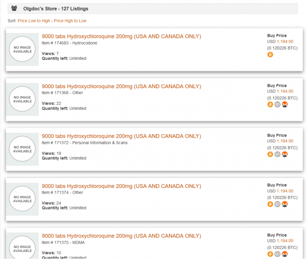Viewport: 307px width, 259px height.
Task: Open listing title for item 171368
Action: click(x=121, y=87)
